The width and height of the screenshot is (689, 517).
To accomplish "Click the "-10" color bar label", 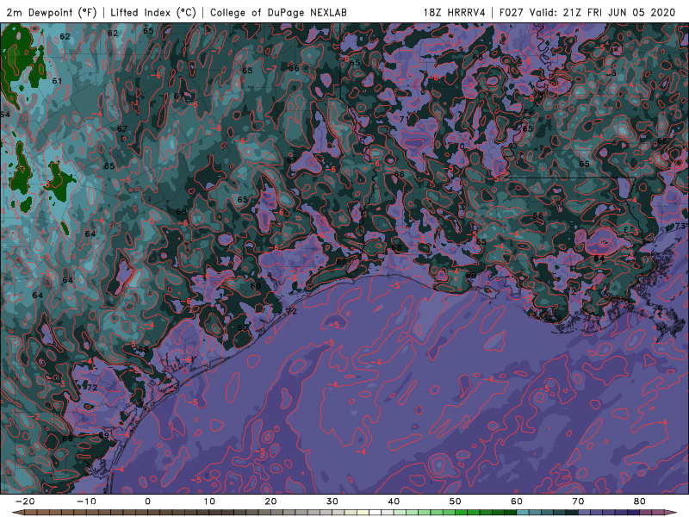I will click(86, 501).
